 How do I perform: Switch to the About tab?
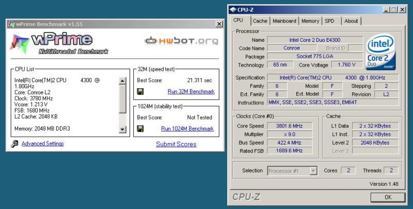point(351,21)
